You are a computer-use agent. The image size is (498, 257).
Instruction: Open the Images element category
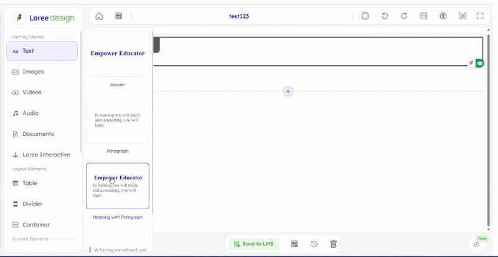click(x=42, y=71)
